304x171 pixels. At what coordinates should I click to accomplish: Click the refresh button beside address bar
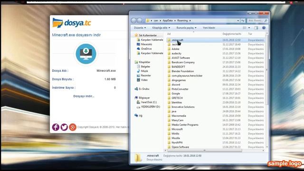click(x=243, y=20)
